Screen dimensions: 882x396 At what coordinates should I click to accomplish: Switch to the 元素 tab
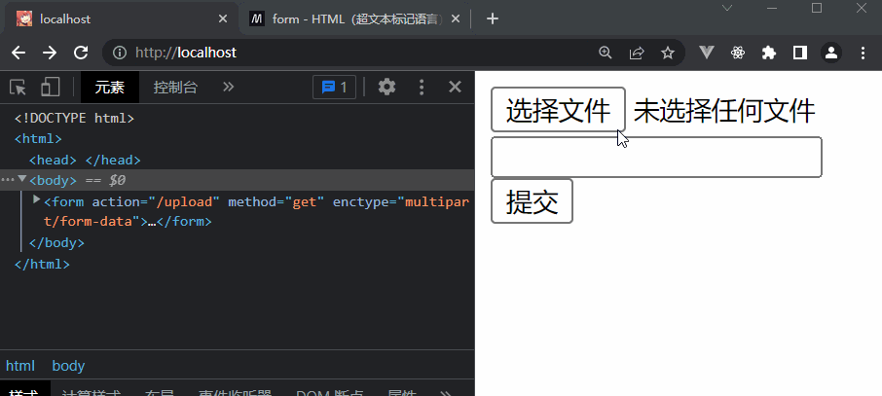click(x=110, y=88)
